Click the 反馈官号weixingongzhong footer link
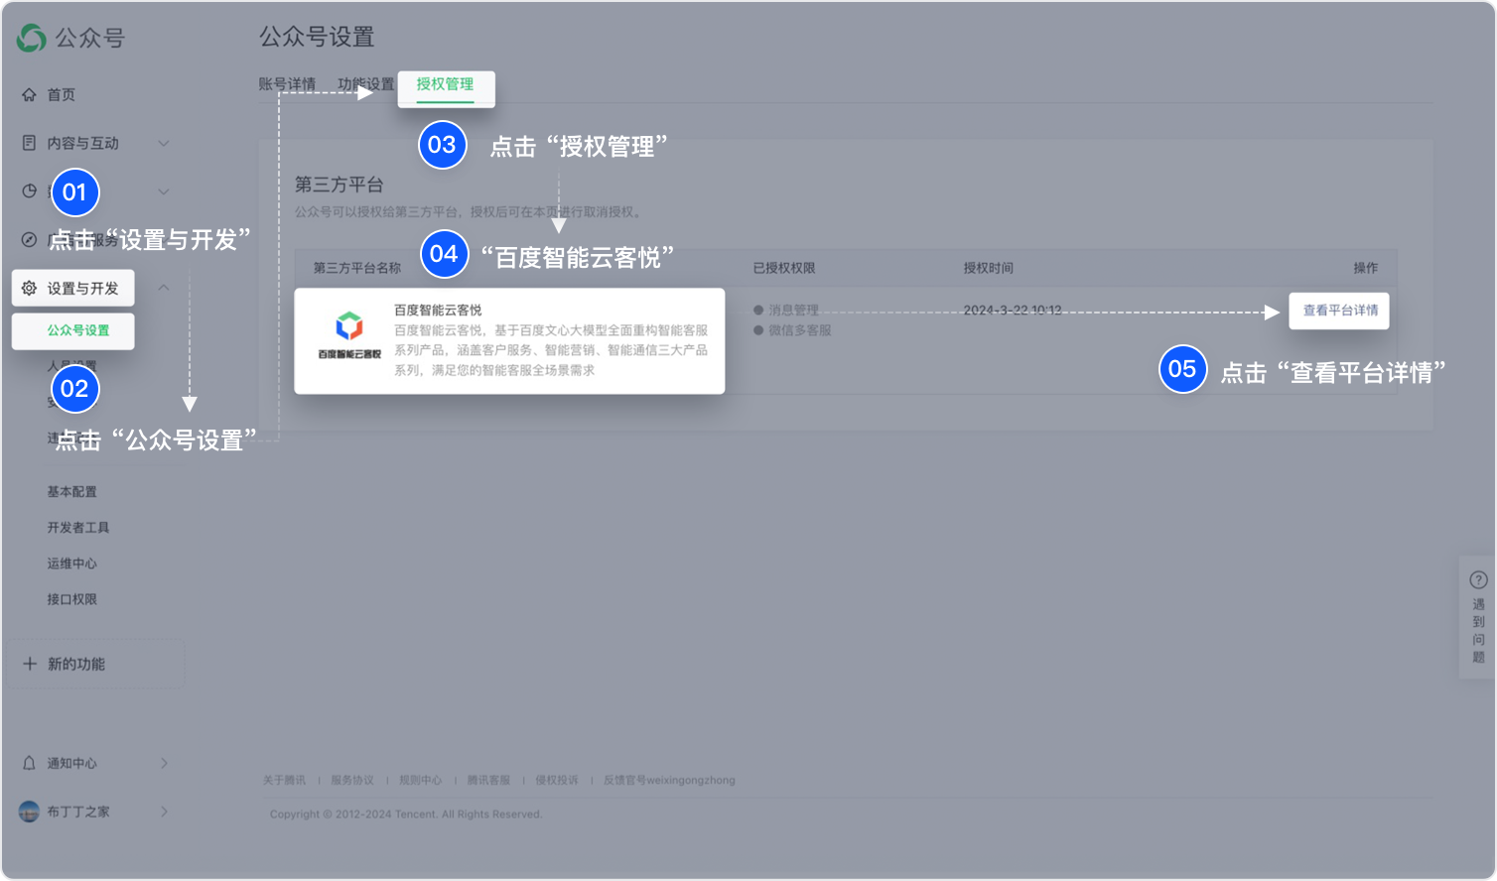 click(x=669, y=781)
